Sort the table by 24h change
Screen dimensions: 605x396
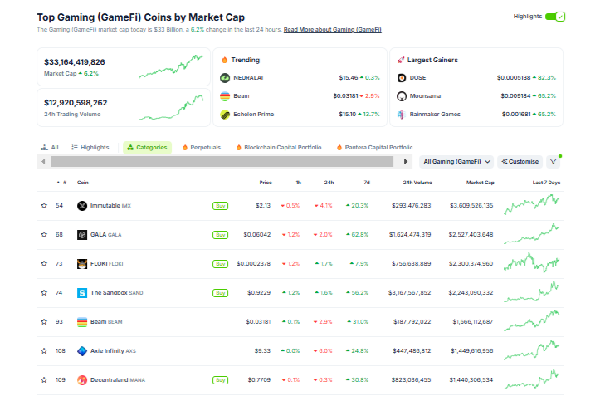tap(329, 183)
